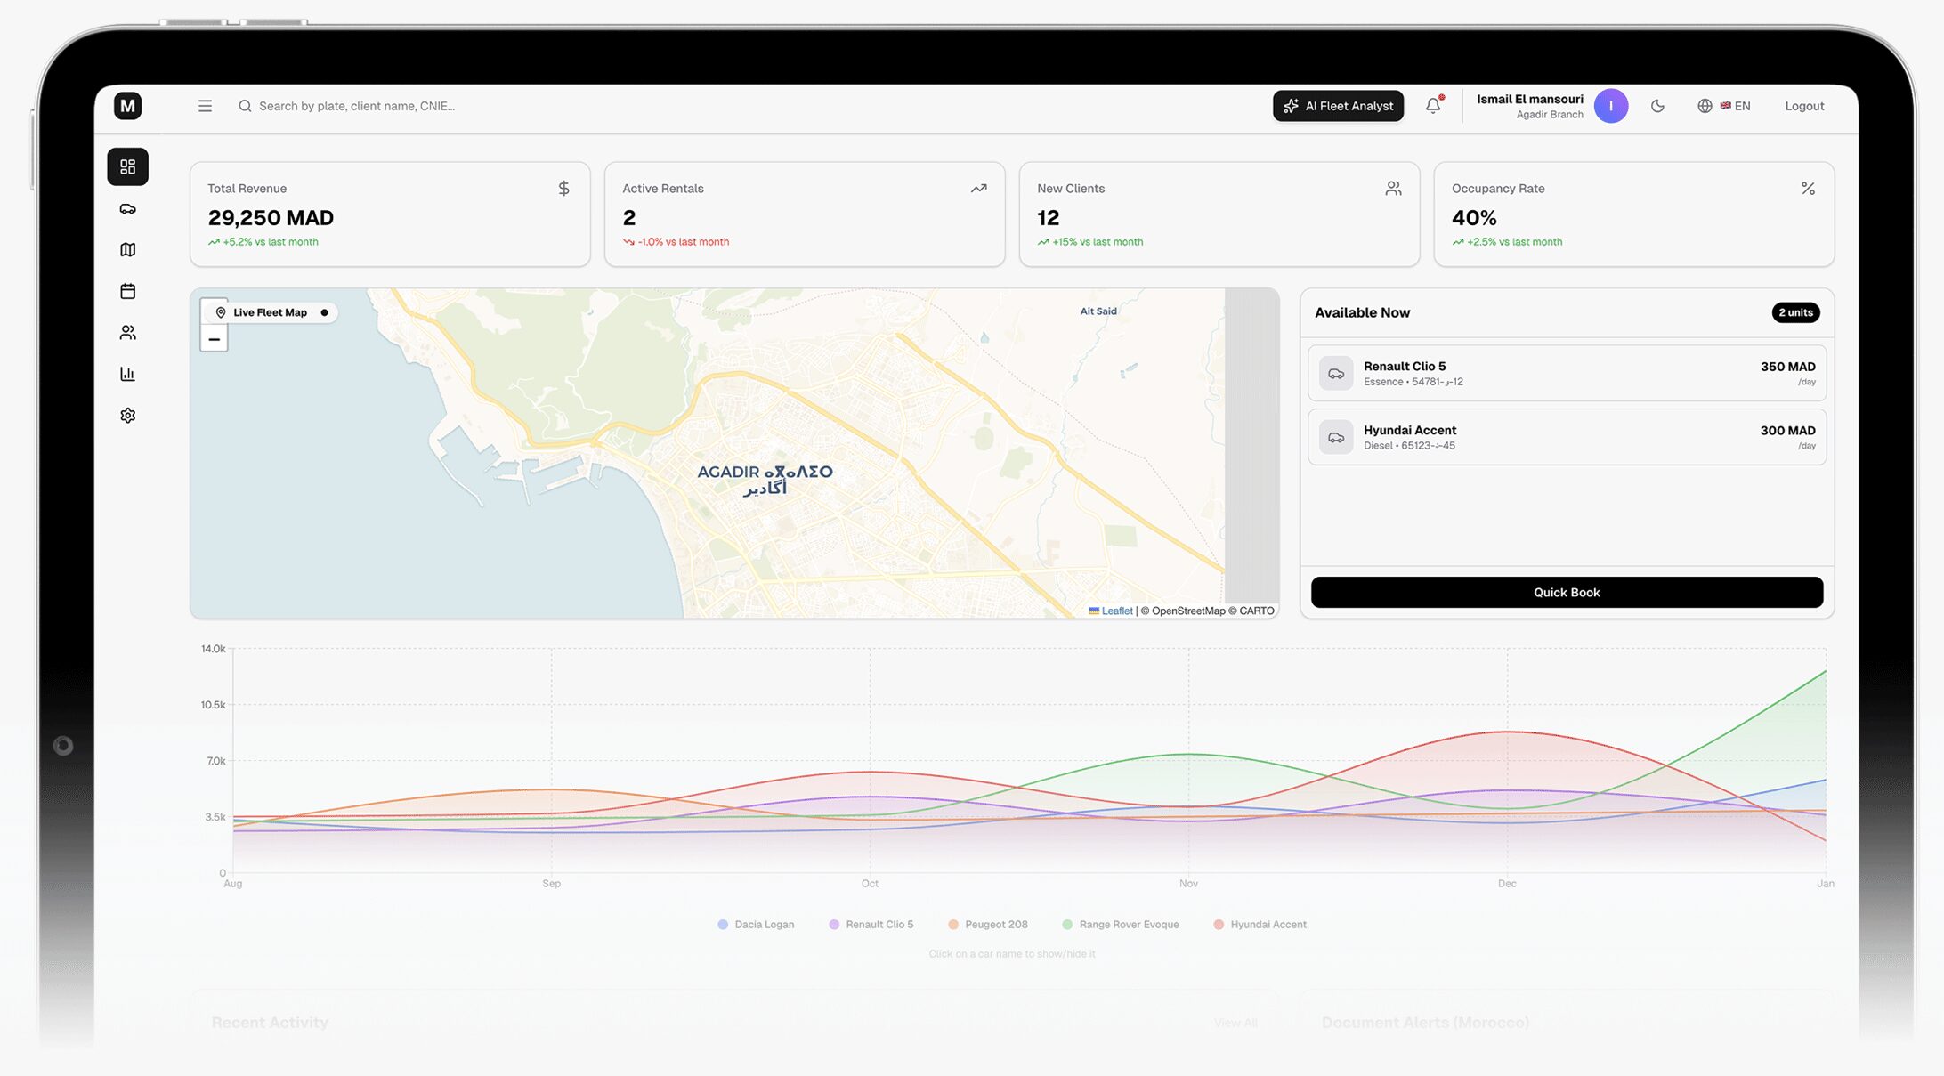This screenshot has width=1944, height=1076.
Task: Hide Range Rover Evoque chart series
Action: (1128, 925)
